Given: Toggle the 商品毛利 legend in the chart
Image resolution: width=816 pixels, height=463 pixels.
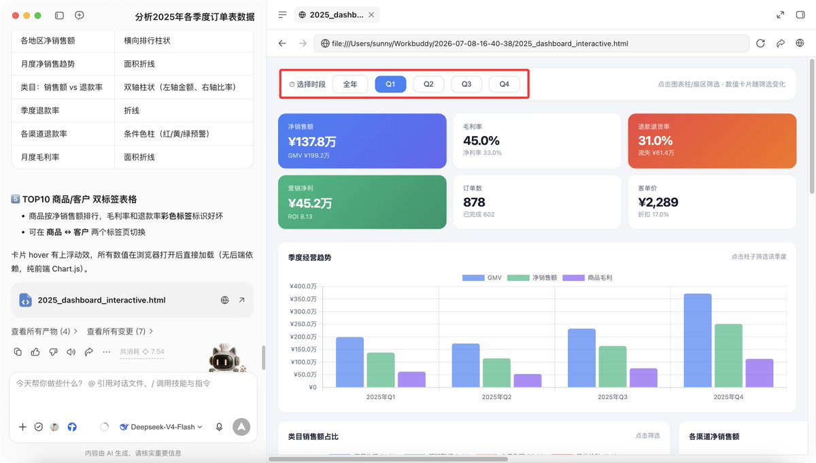Looking at the screenshot, I should (588, 277).
